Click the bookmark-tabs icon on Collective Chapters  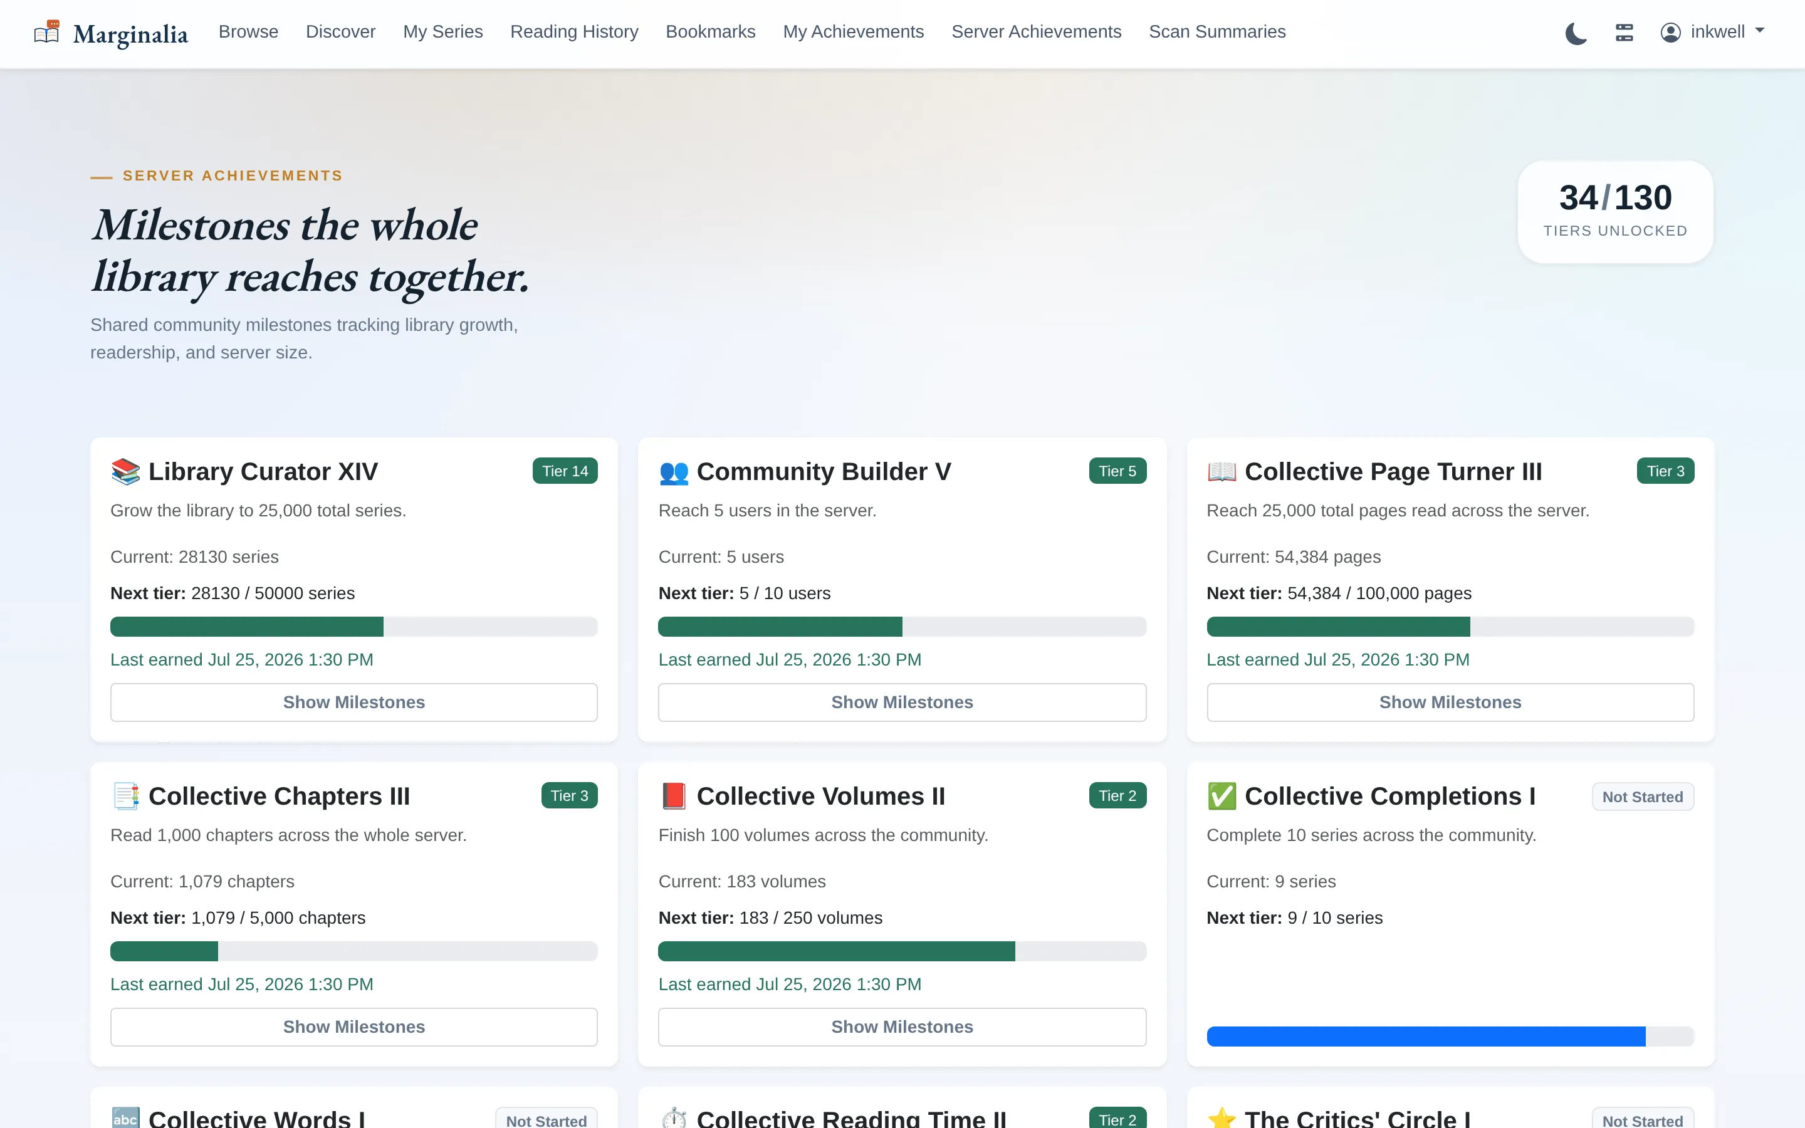(125, 796)
